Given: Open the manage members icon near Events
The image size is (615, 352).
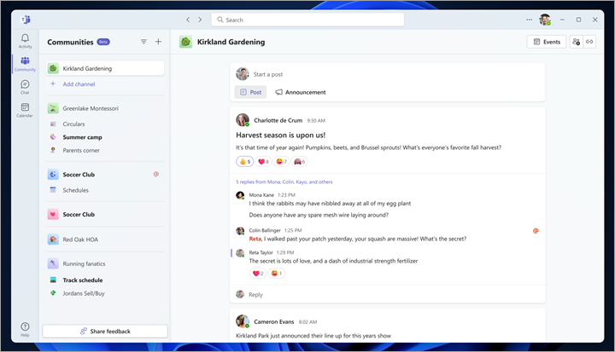Looking at the screenshot, I should tap(575, 42).
